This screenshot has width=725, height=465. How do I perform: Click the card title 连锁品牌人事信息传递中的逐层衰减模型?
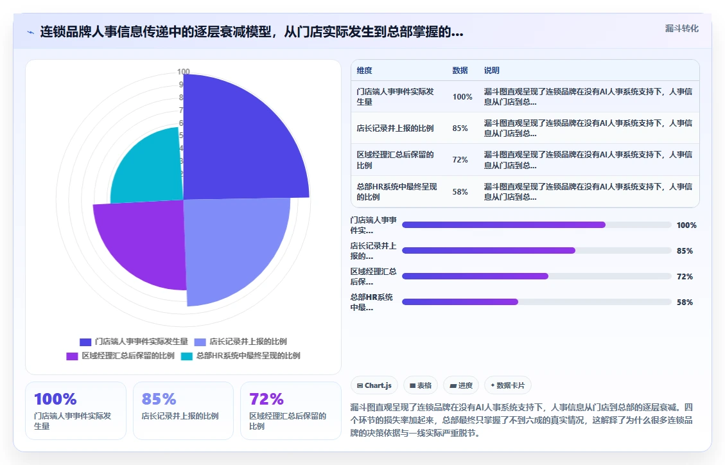[x=252, y=32]
